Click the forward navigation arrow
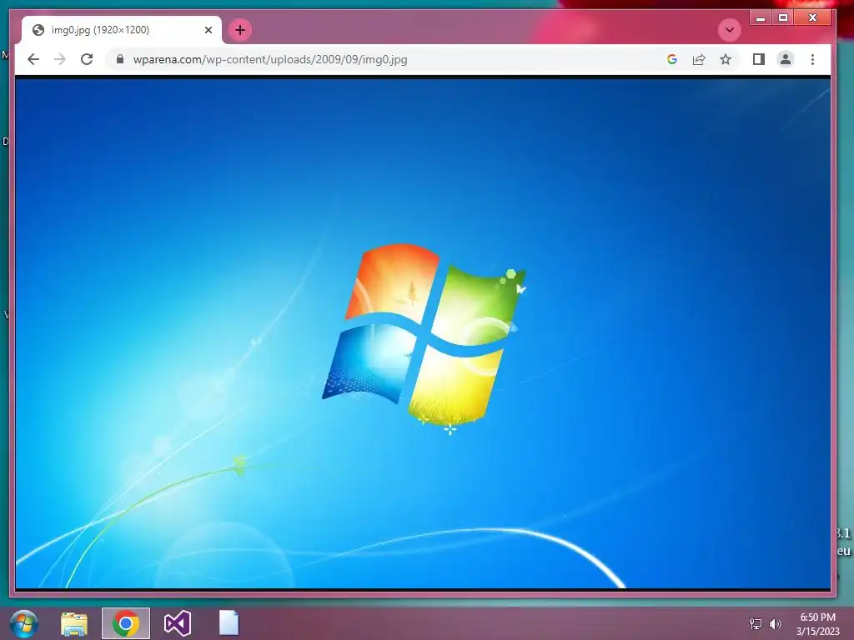The image size is (854, 640). (60, 59)
